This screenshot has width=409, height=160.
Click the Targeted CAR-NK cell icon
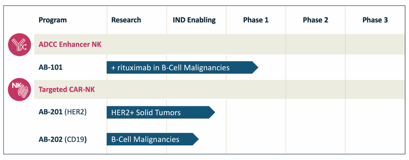20,90
